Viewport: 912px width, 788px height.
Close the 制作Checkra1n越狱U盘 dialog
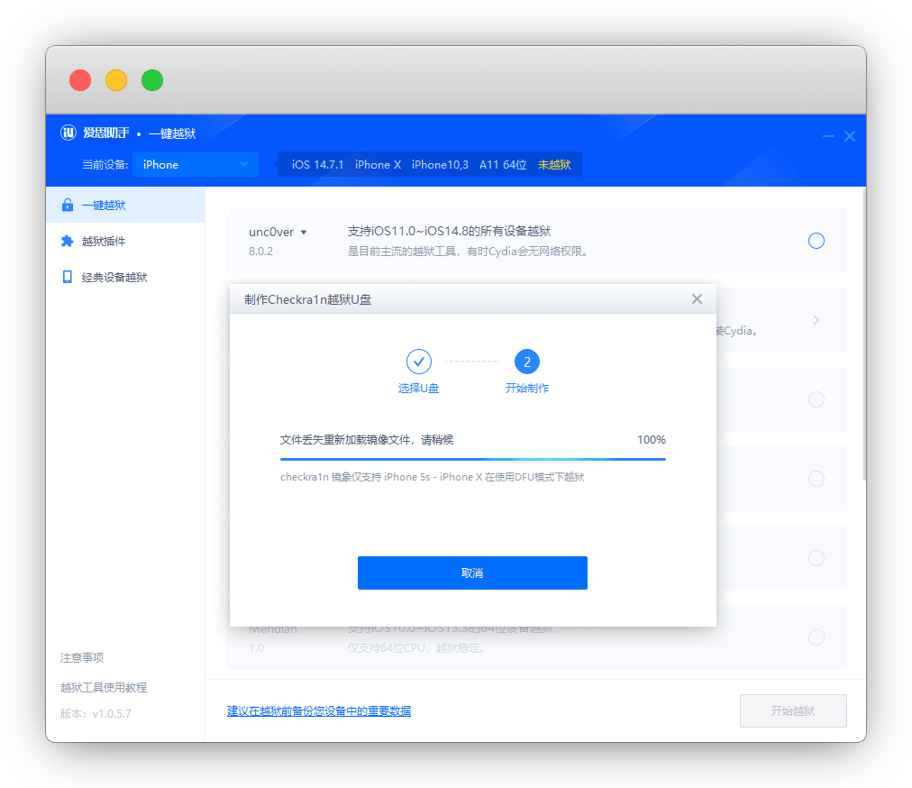pos(697,299)
